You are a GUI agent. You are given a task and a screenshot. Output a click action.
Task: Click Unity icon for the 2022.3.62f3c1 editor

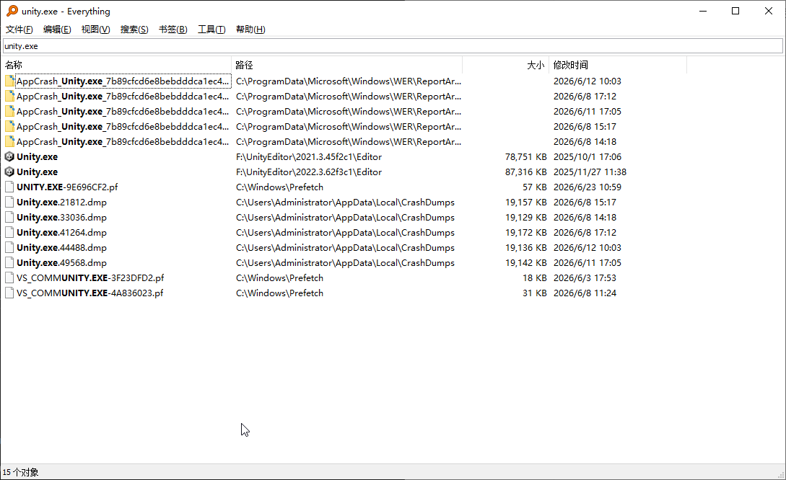(x=9, y=172)
